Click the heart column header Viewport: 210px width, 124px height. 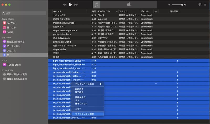pos(156,12)
